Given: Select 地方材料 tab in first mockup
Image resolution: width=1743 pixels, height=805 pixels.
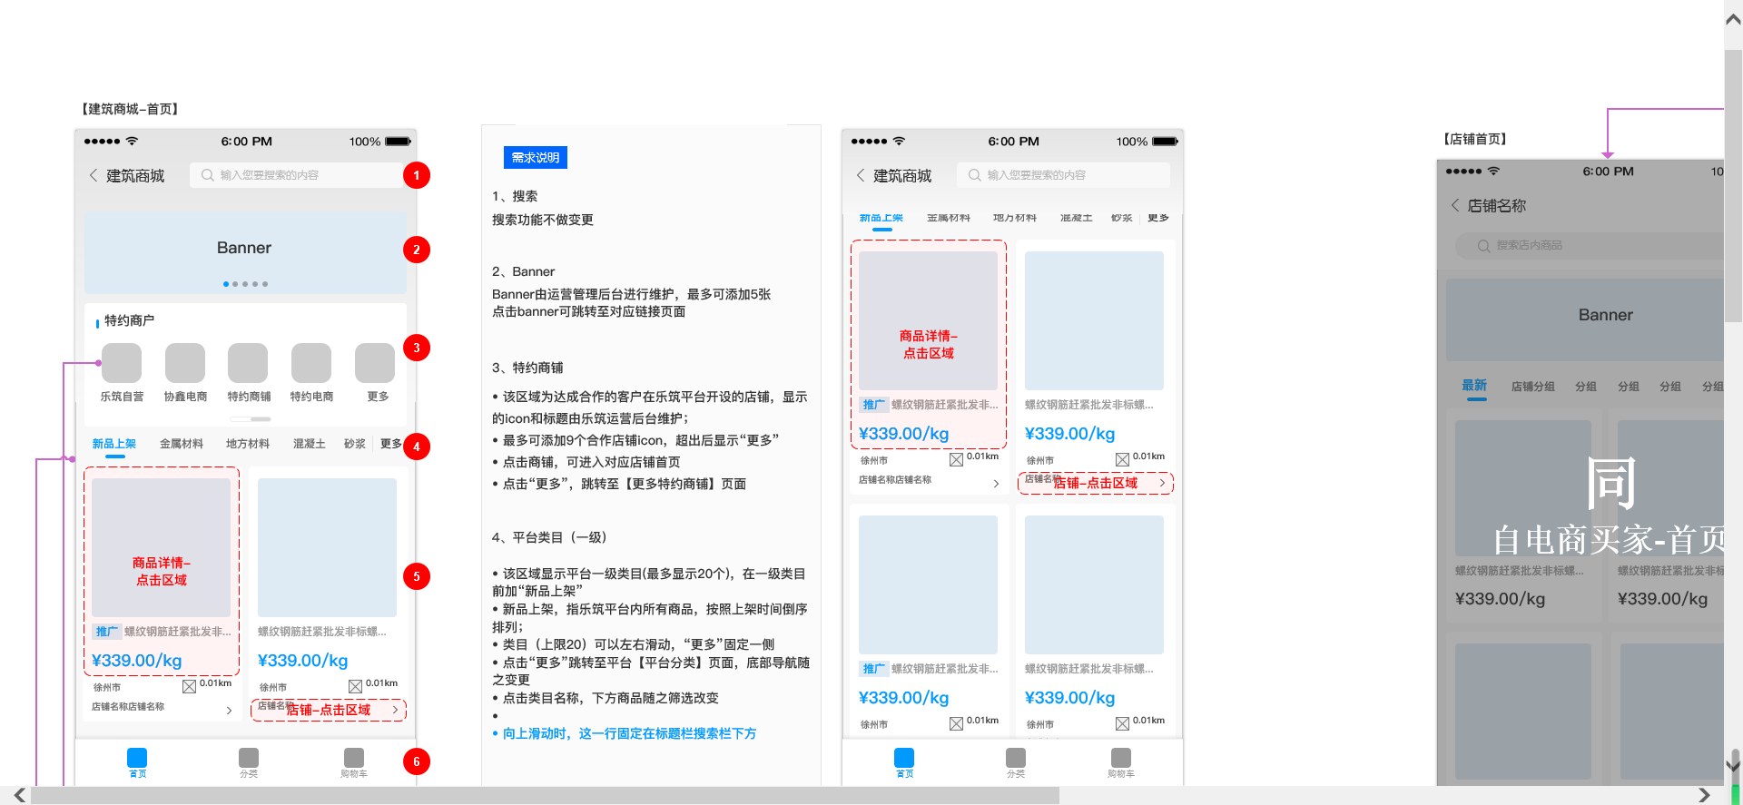Looking at the screenshot, I should pos(248,444).
